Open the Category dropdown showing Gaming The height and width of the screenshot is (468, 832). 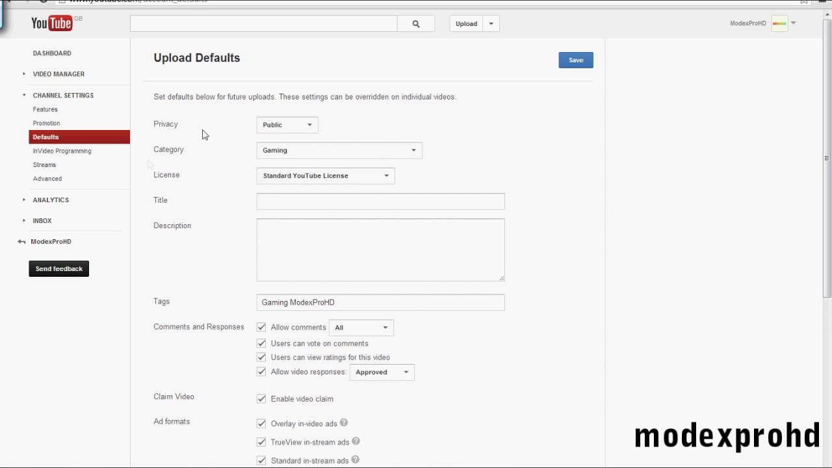point(339,150)
